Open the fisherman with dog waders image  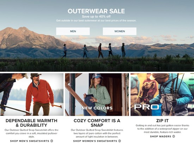tap(162, 95)
